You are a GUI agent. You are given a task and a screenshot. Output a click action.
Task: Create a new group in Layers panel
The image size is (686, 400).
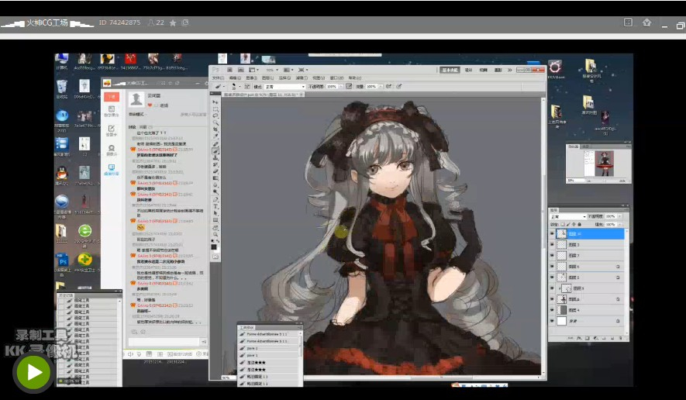(x=604, y=338)
